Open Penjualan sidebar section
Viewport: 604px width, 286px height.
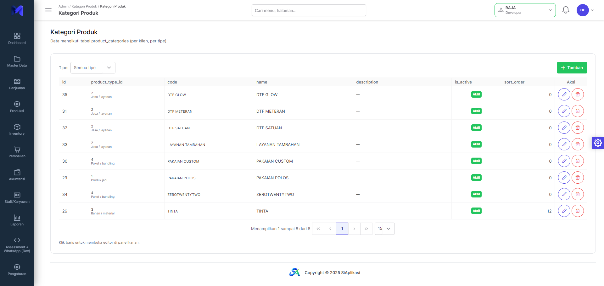tap(17, 84)
